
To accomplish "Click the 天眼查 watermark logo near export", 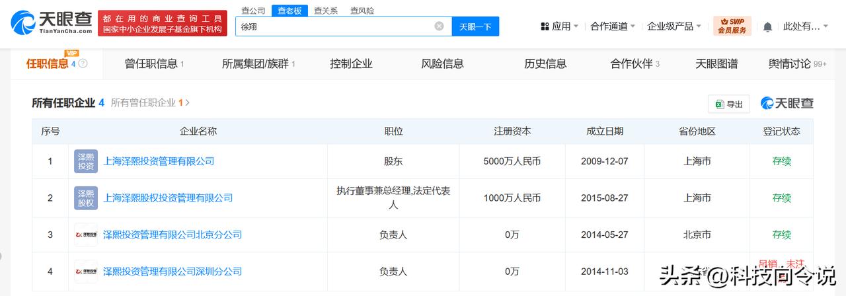I will point(787,104).
